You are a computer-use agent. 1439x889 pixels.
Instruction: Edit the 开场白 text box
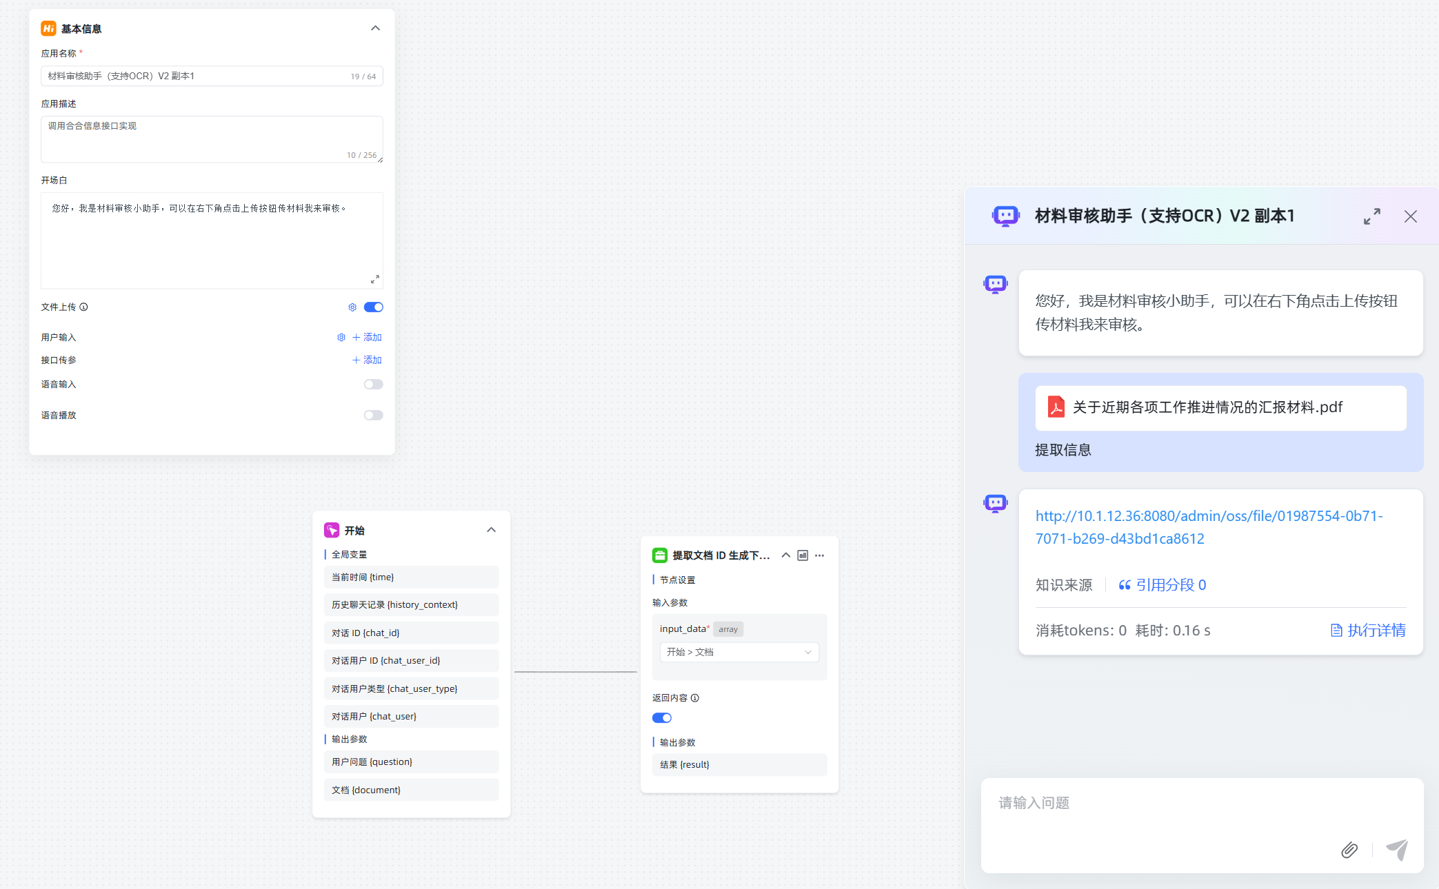(212, 241)
